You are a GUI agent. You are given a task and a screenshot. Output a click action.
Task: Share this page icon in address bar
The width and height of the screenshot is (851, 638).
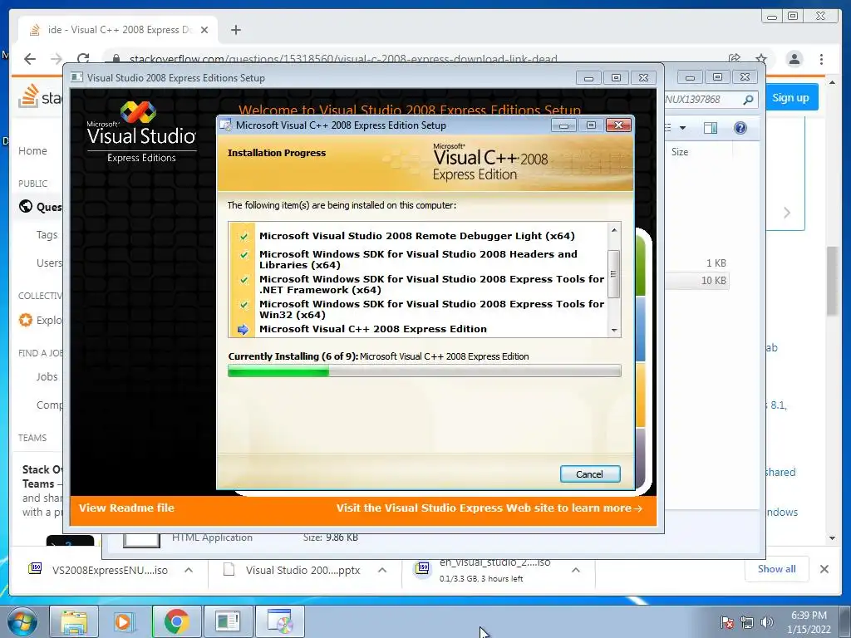[x=735, y=59]
